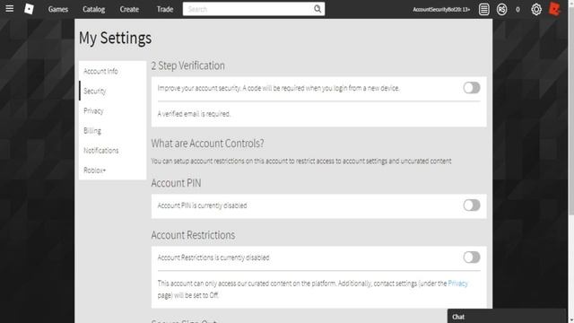Click the 2 Step Verification heading
Screen dimensions: 574x323
(187, 65)
